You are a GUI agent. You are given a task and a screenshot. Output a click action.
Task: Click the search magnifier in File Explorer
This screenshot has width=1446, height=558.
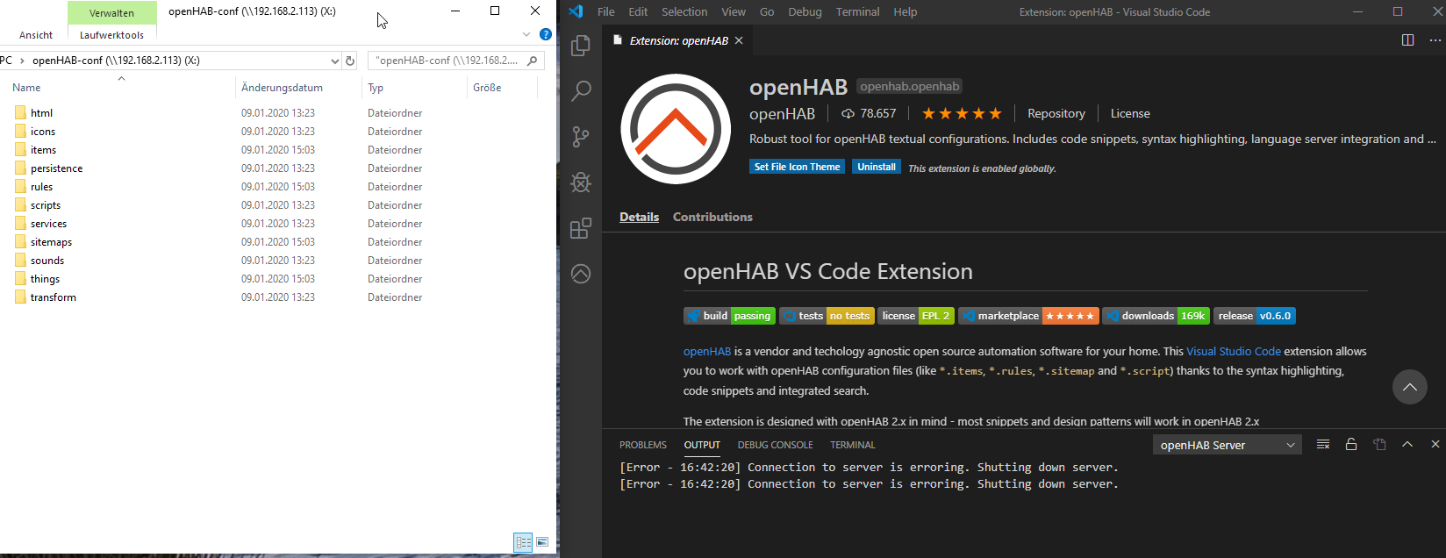click(x=533, y=61)
